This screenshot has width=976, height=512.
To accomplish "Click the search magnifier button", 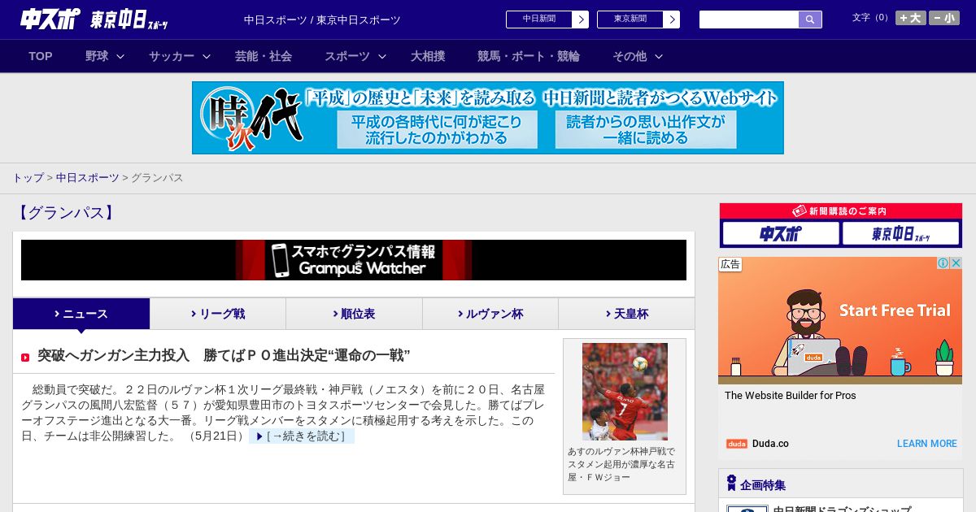I will tap(810, 20).
